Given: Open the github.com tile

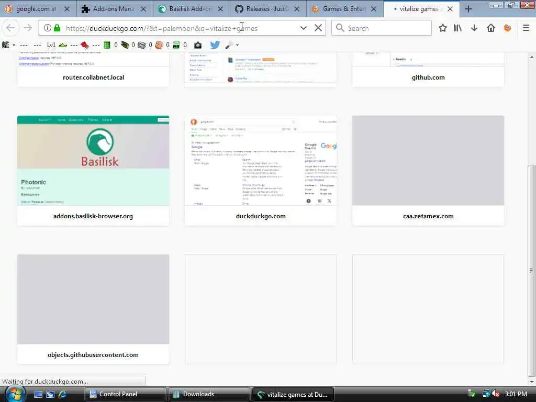Looking at the screenshot, I should (x=428, y=70).
